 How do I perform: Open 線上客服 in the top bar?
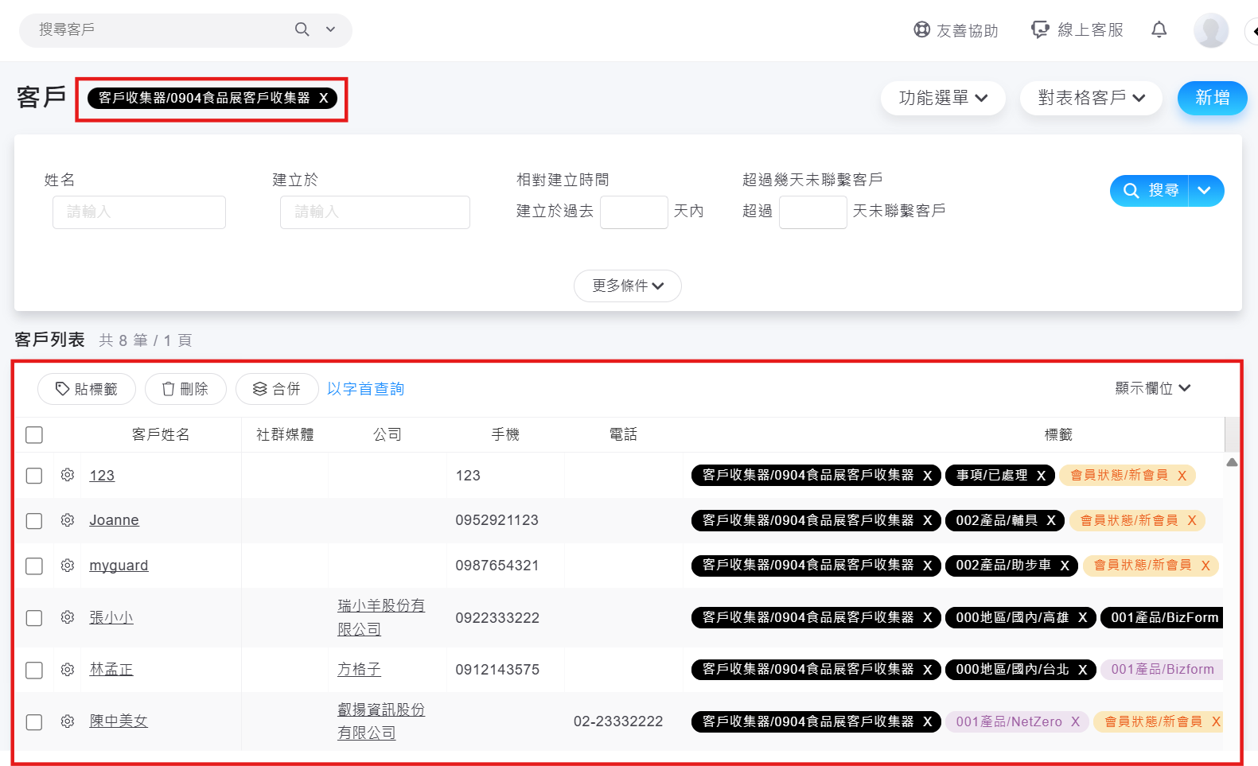[x=1077, y=30]
